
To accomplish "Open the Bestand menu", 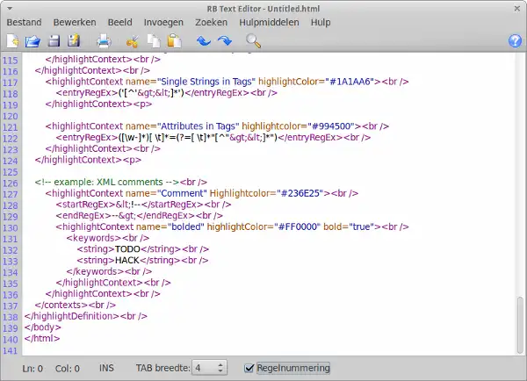I will click(x=25, y=22).
